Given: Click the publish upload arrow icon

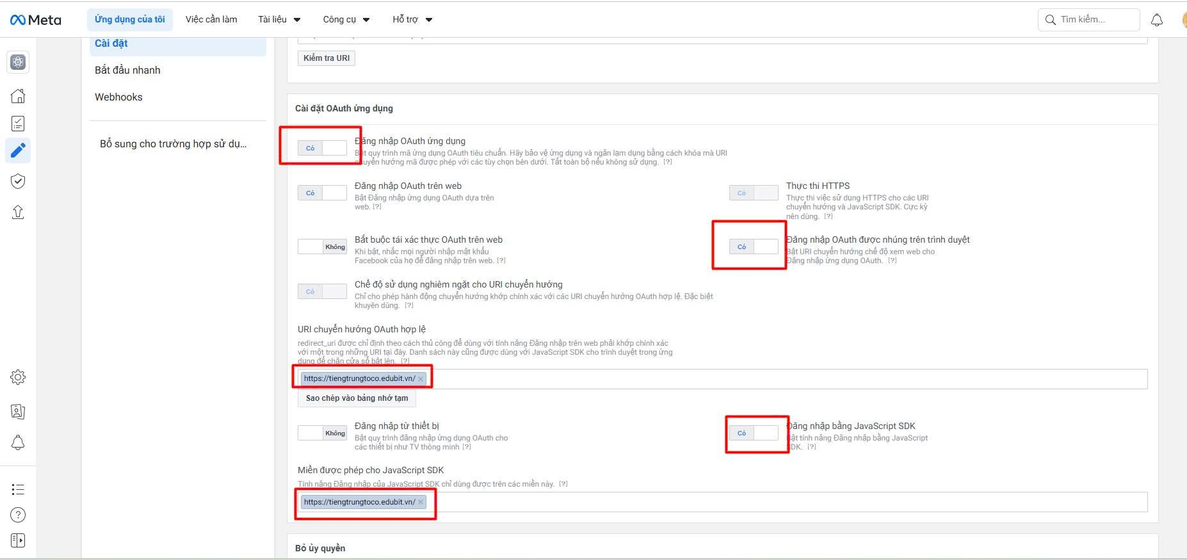Looking at the screenshot, I should (x=18, y=212).
